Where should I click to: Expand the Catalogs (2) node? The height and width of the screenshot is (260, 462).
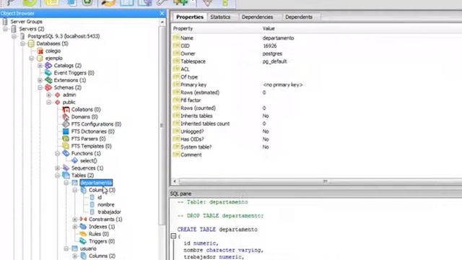pos(40,66)
